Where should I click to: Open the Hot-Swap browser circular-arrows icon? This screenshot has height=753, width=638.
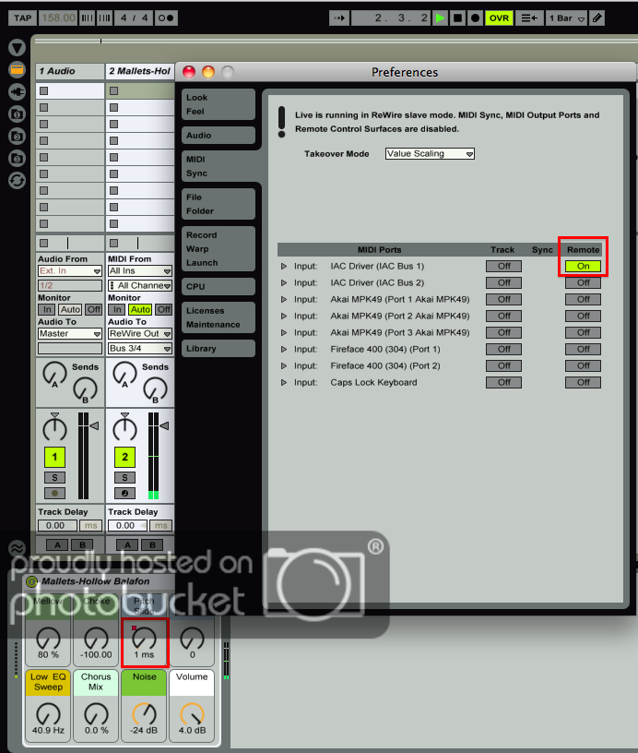17,181
